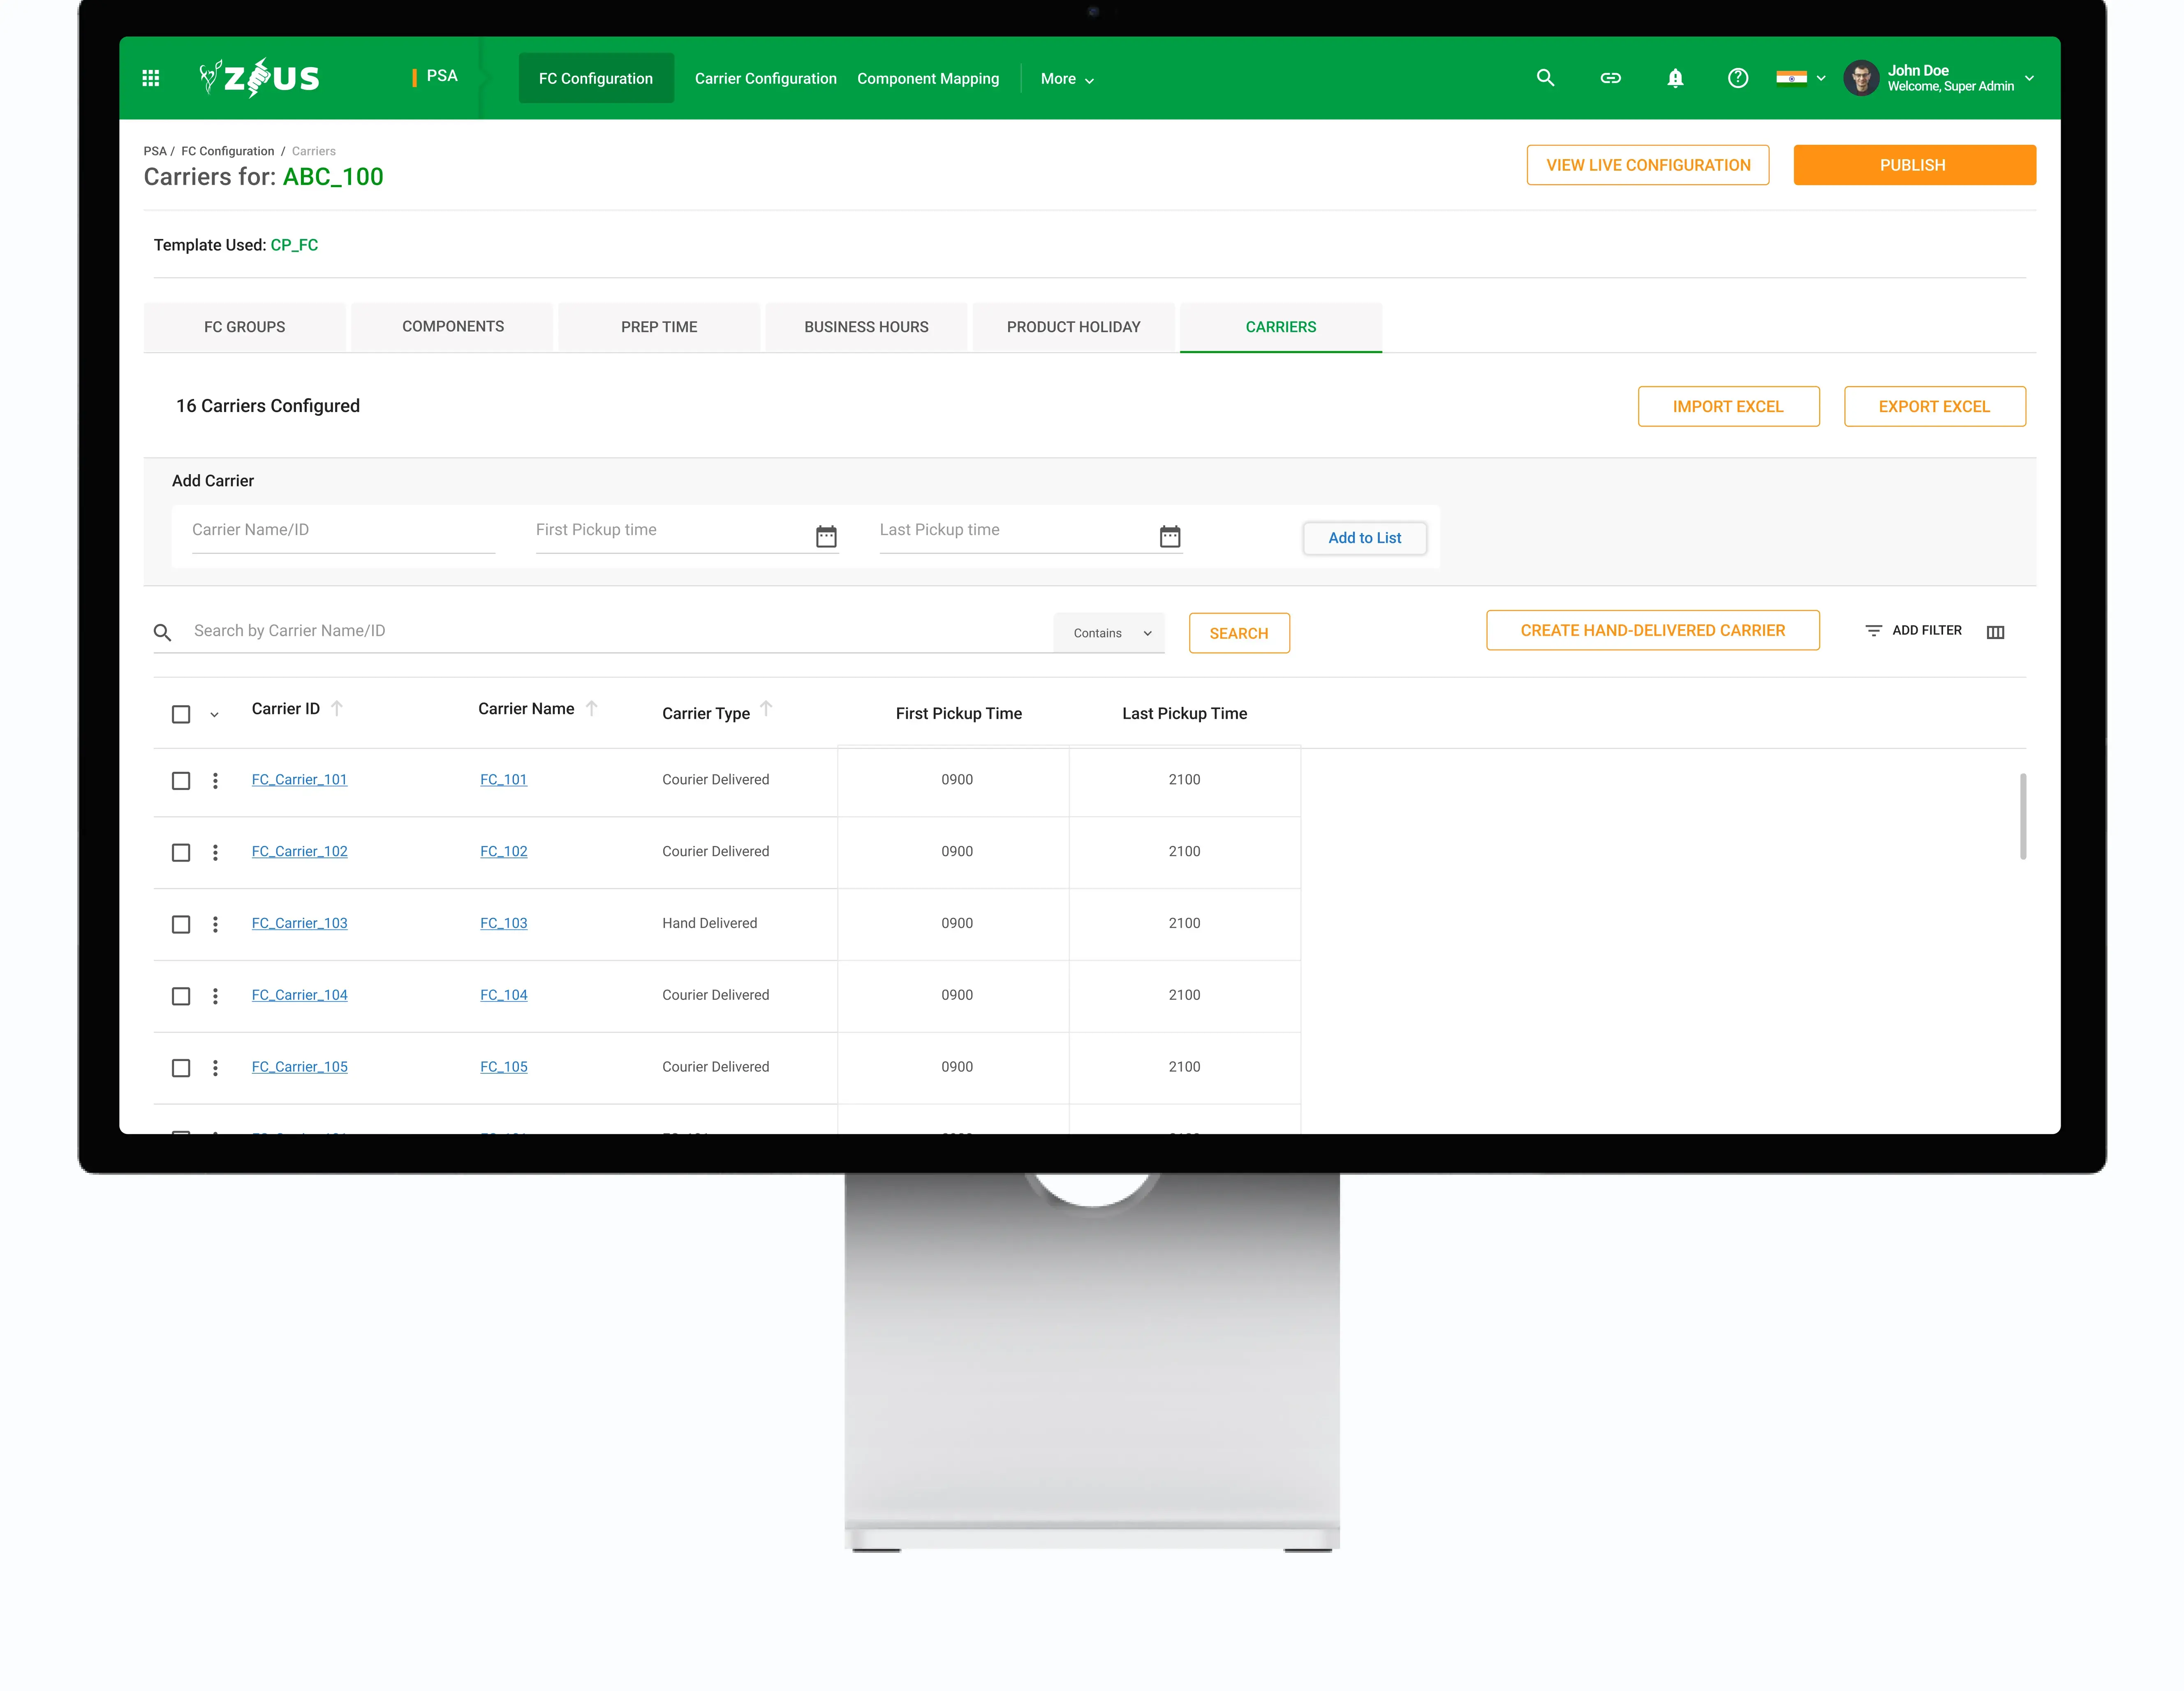Click the table's vertical scrollbar thumb

(2023, 816)
